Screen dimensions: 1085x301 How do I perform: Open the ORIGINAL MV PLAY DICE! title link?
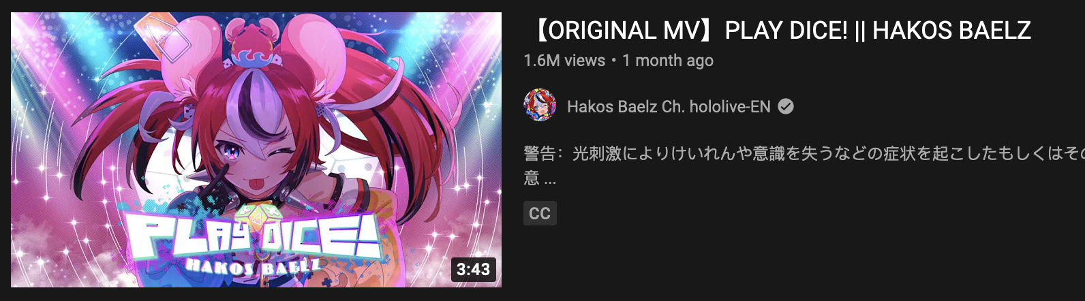tap(778, 31)
